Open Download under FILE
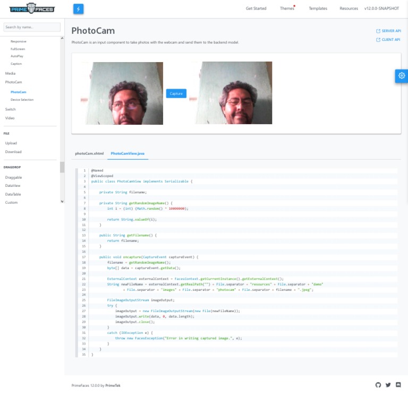This screenshot has height=396, width=408. pyautogui.click(x=13, y=152)
